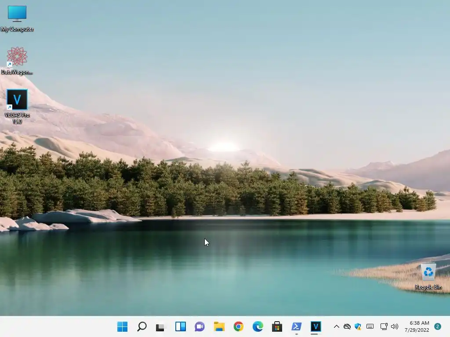Open the Widgets panel on taskbar
Viewport: 450px width, 337px height.
tap(180, 326)
